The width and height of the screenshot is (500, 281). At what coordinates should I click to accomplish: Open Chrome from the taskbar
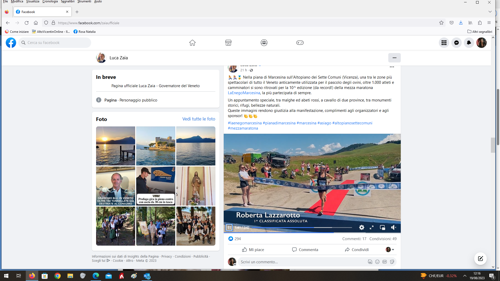point(58,276)
